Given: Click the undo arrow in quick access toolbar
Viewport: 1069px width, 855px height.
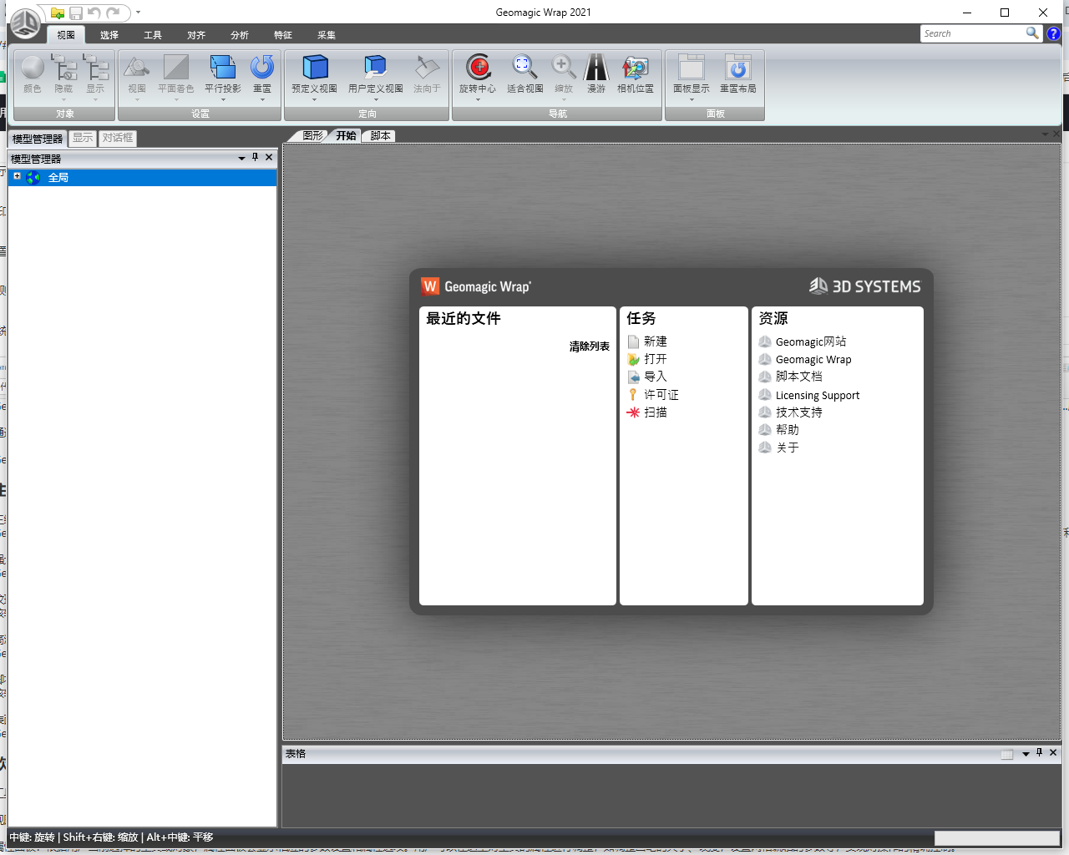Looking at the screenshot, I should (x=94, y=13).
